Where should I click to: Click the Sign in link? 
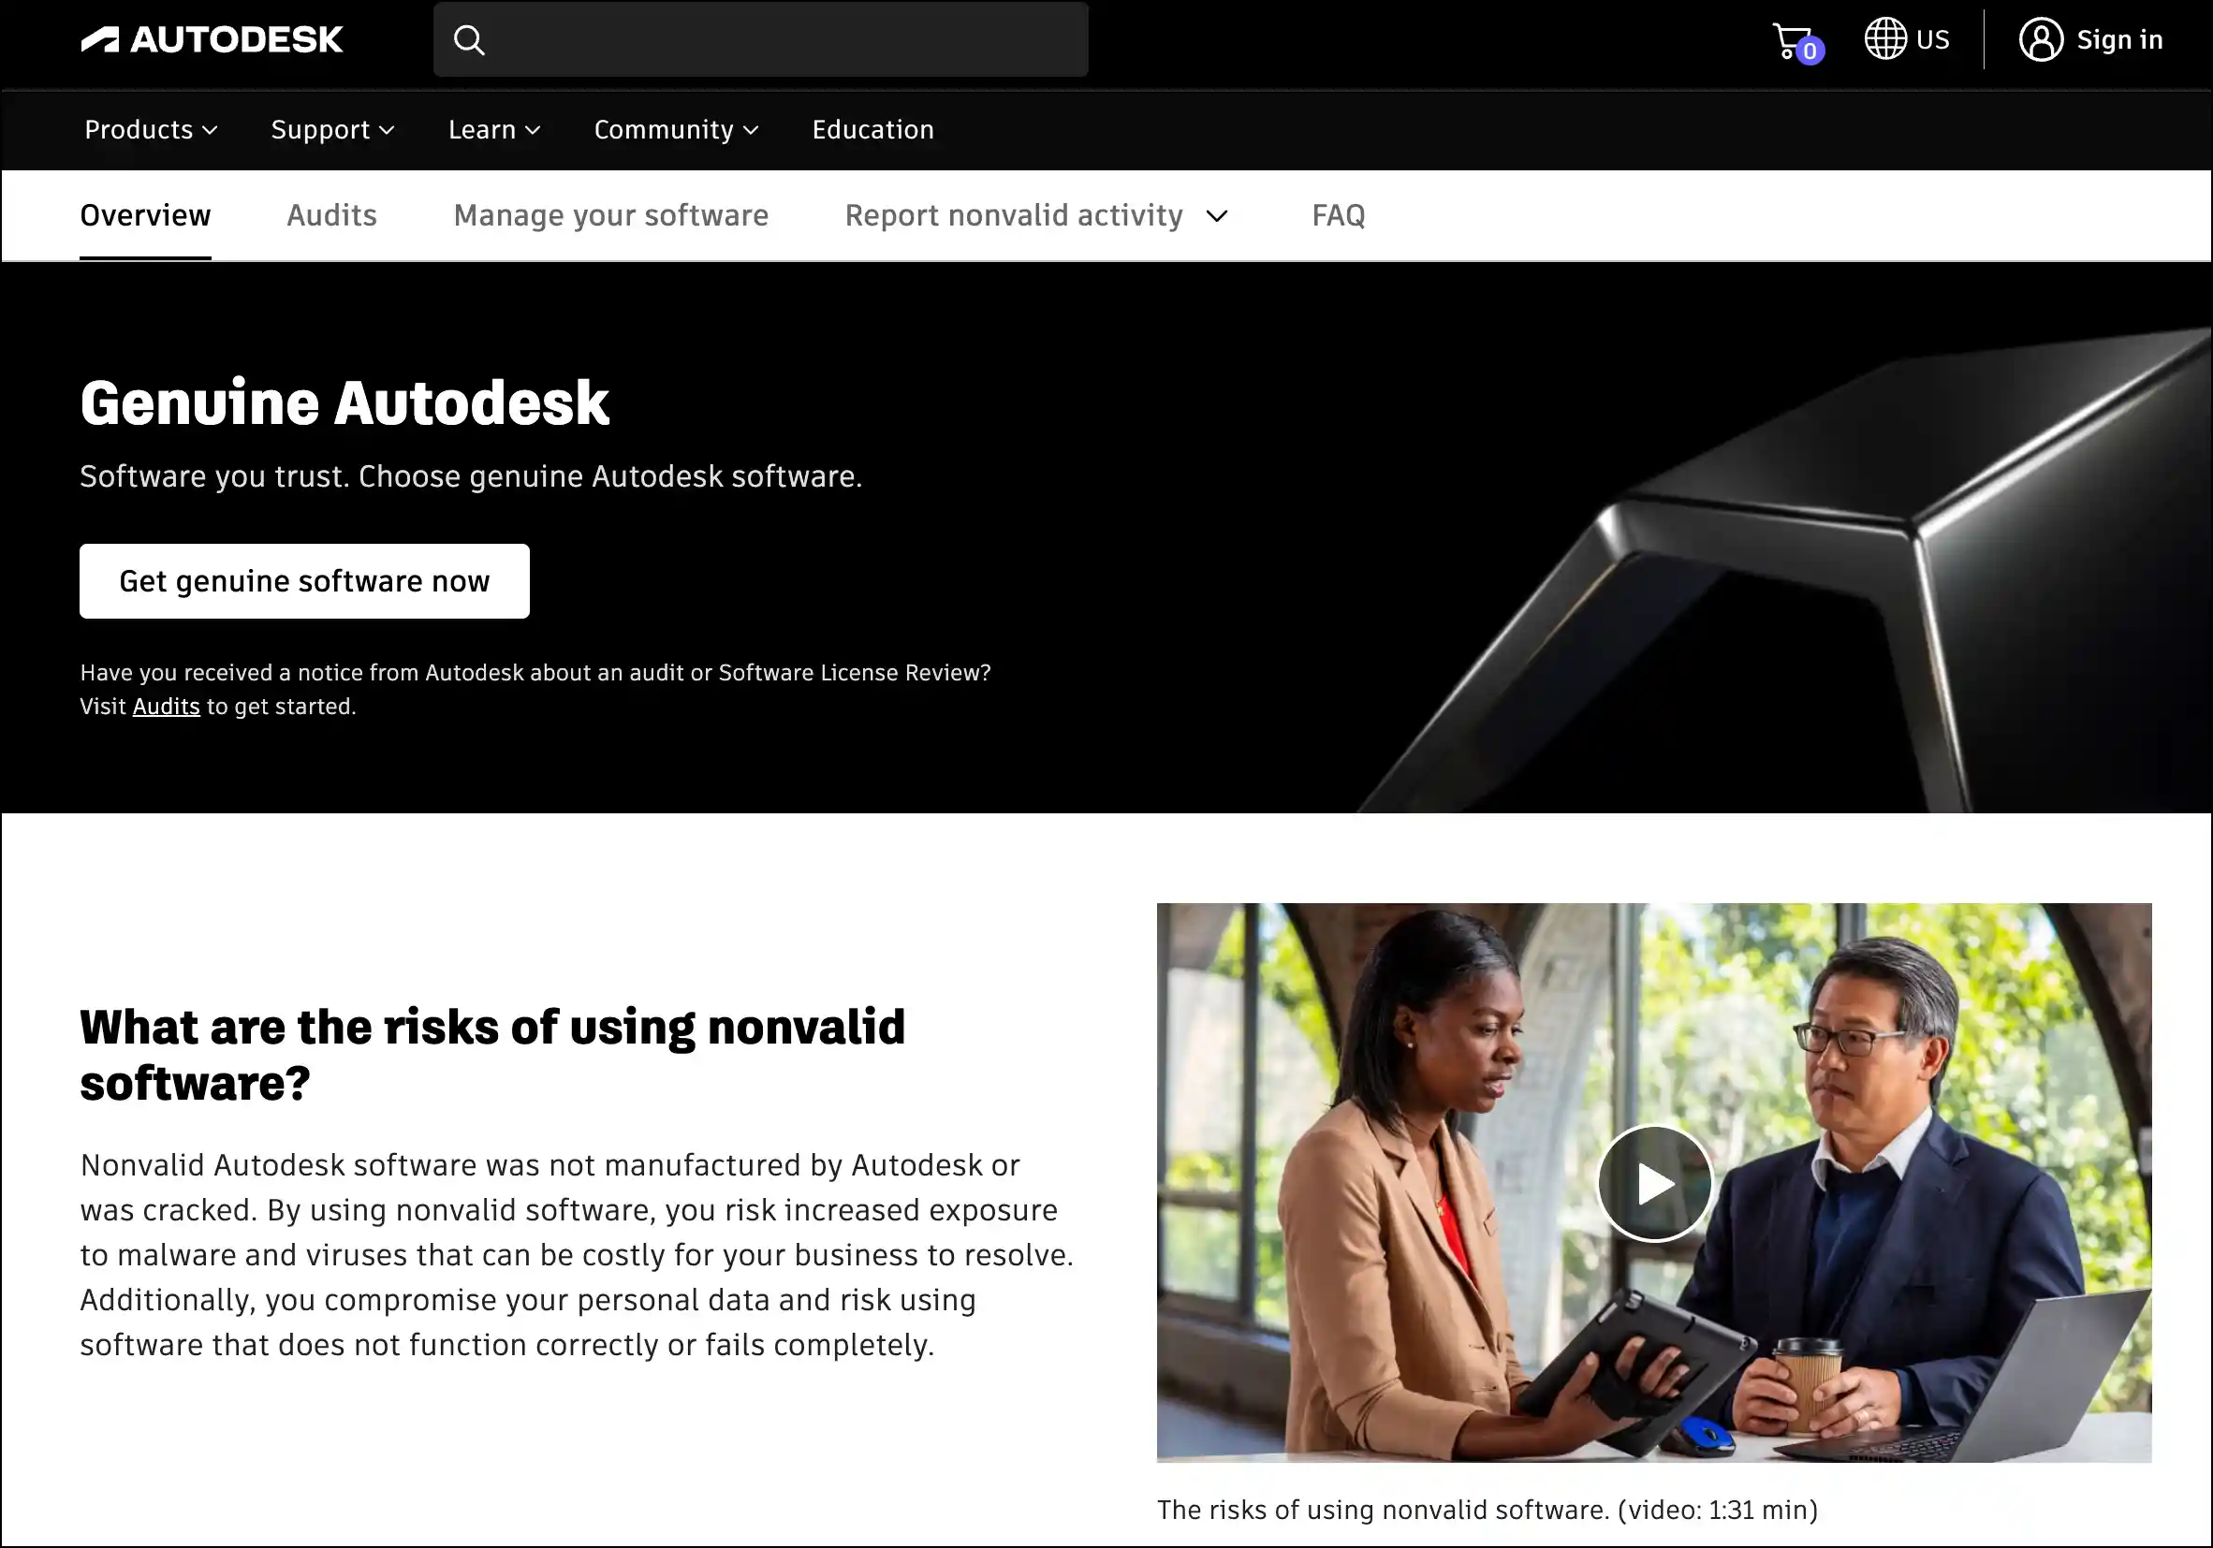(2119, 39)
